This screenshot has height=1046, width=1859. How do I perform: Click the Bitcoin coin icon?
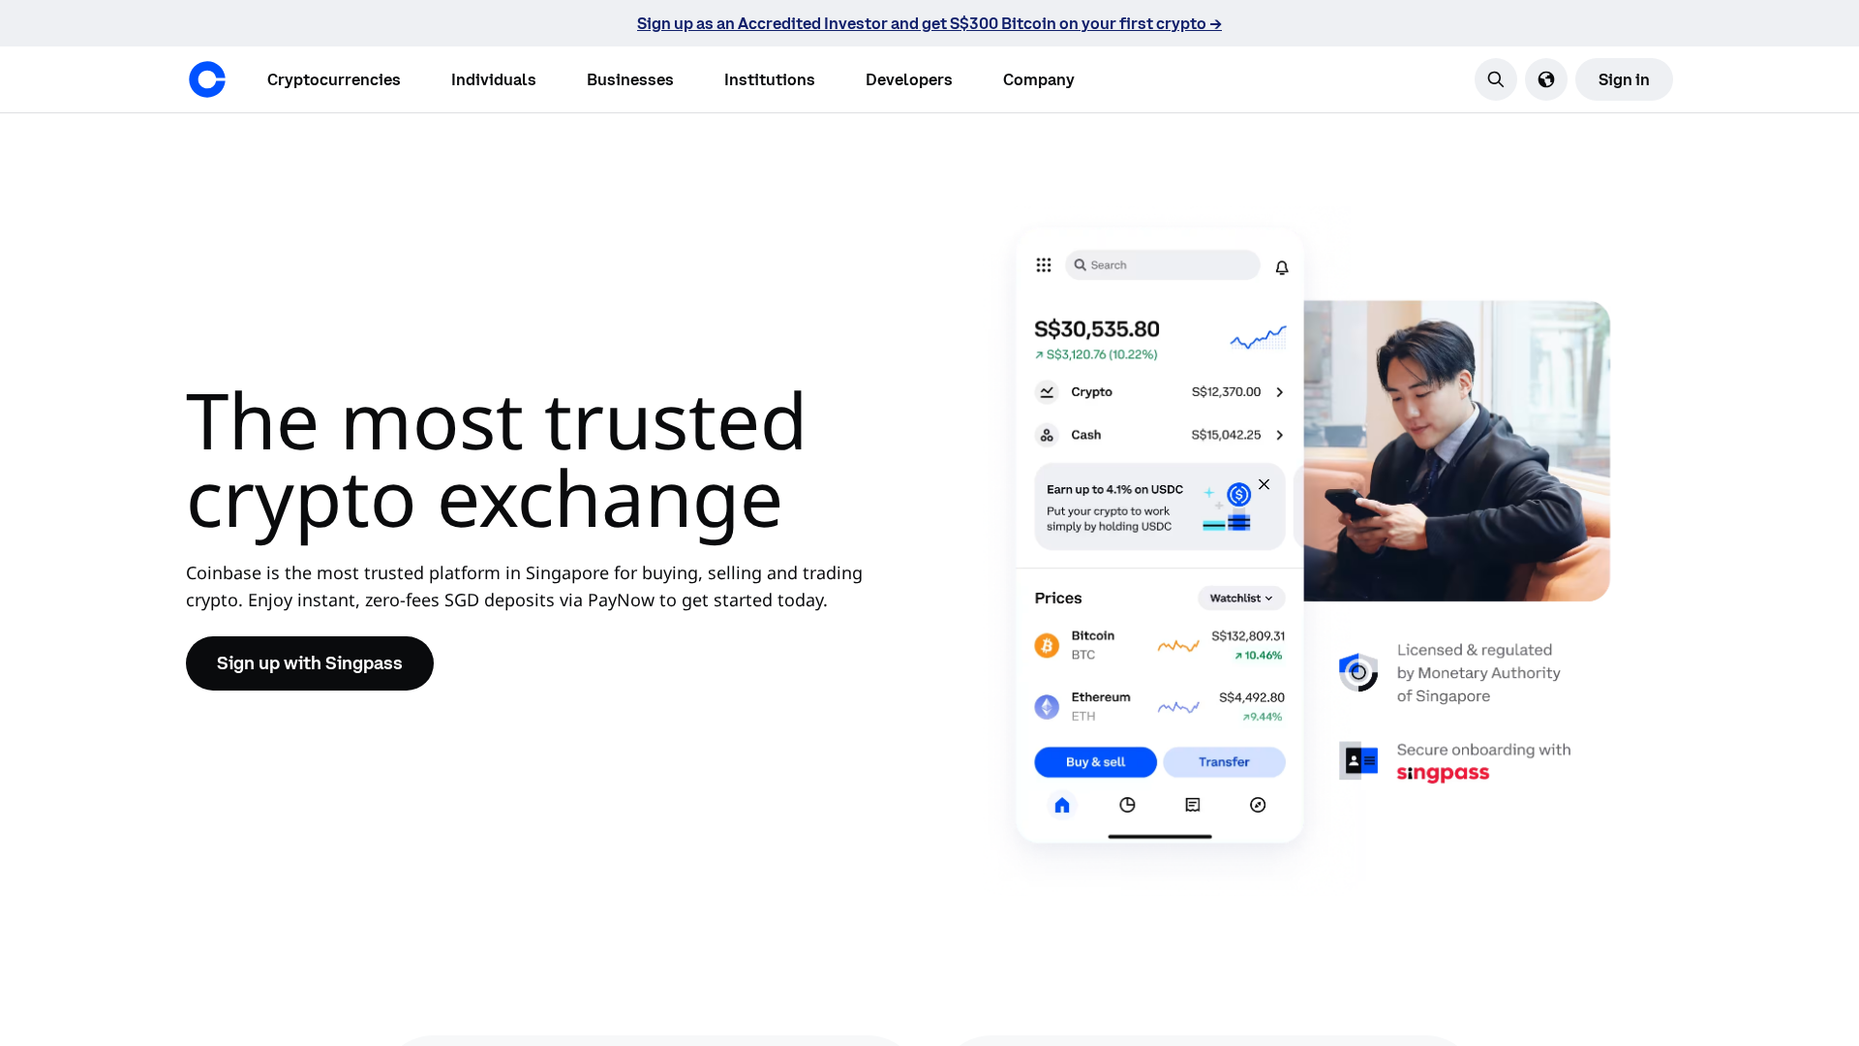pos(1047,645)
